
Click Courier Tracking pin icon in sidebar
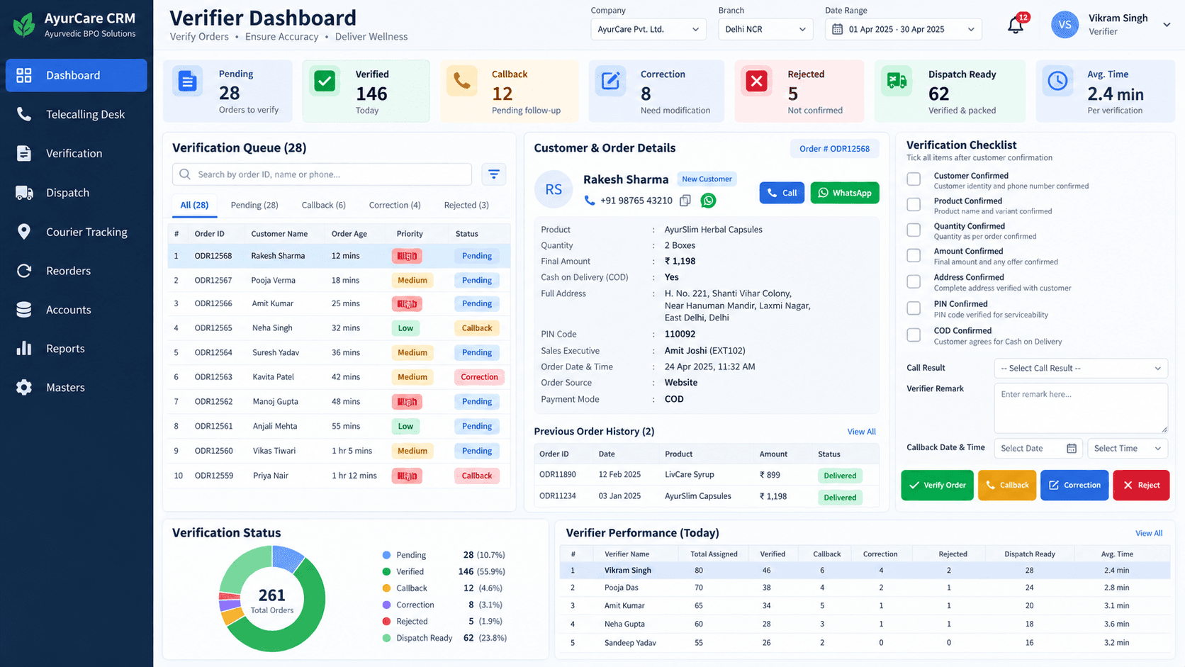click(24, 232)
